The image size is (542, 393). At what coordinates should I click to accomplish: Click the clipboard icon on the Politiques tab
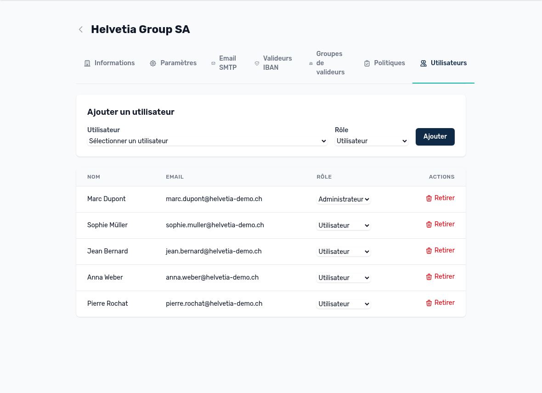pyautogui.click(x=367, y=63)
